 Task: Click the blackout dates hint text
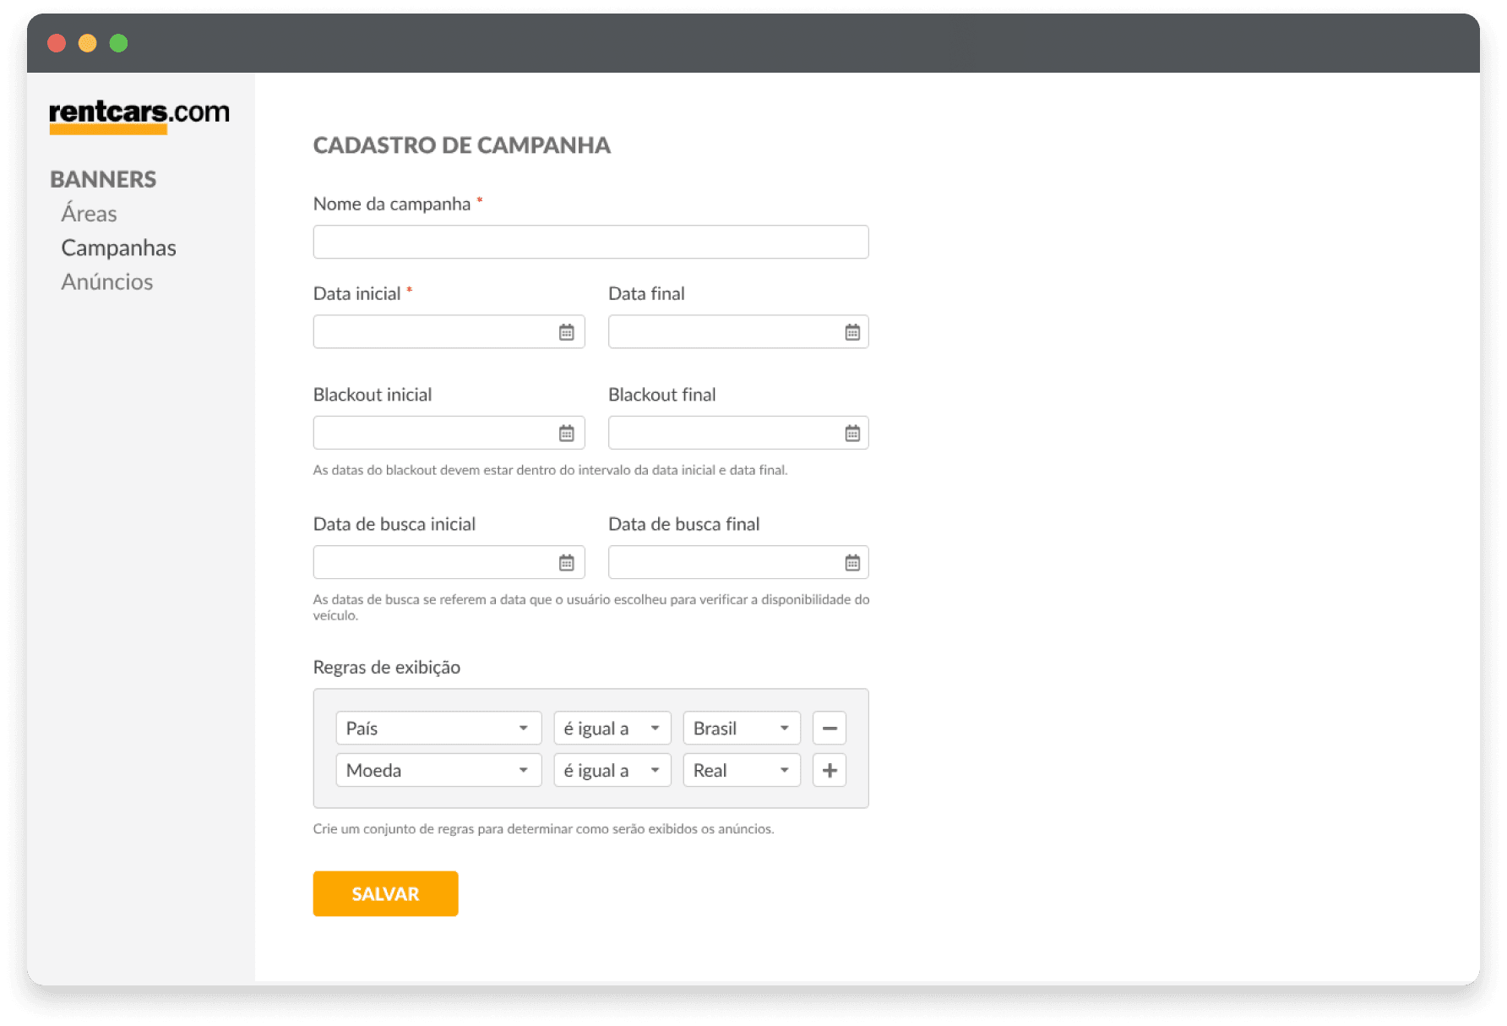pos(550,470)
